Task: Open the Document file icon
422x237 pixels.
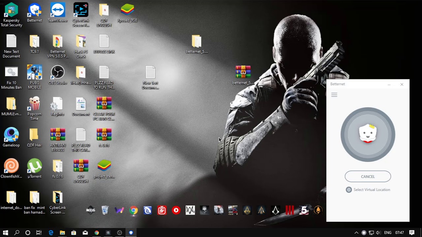Action: point(81,107)
